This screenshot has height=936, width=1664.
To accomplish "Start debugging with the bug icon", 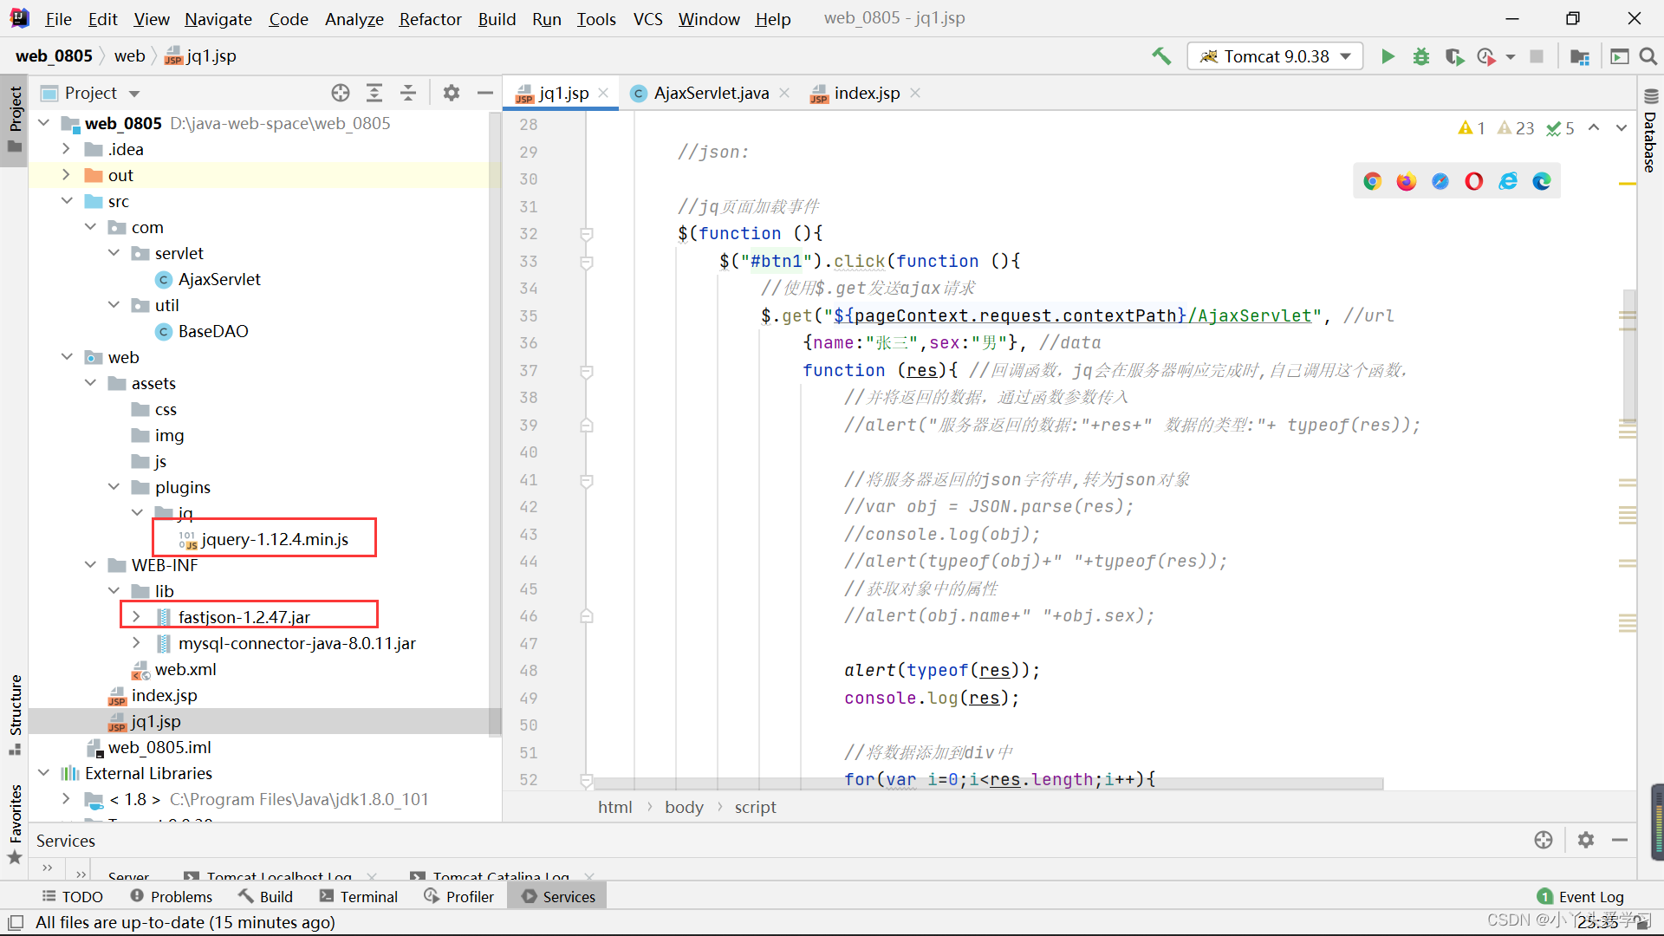I will coord(1421,56).
